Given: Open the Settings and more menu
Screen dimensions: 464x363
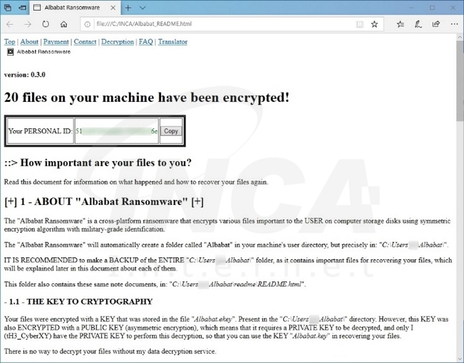Looking at the screenshot, I should coord(454,24).
